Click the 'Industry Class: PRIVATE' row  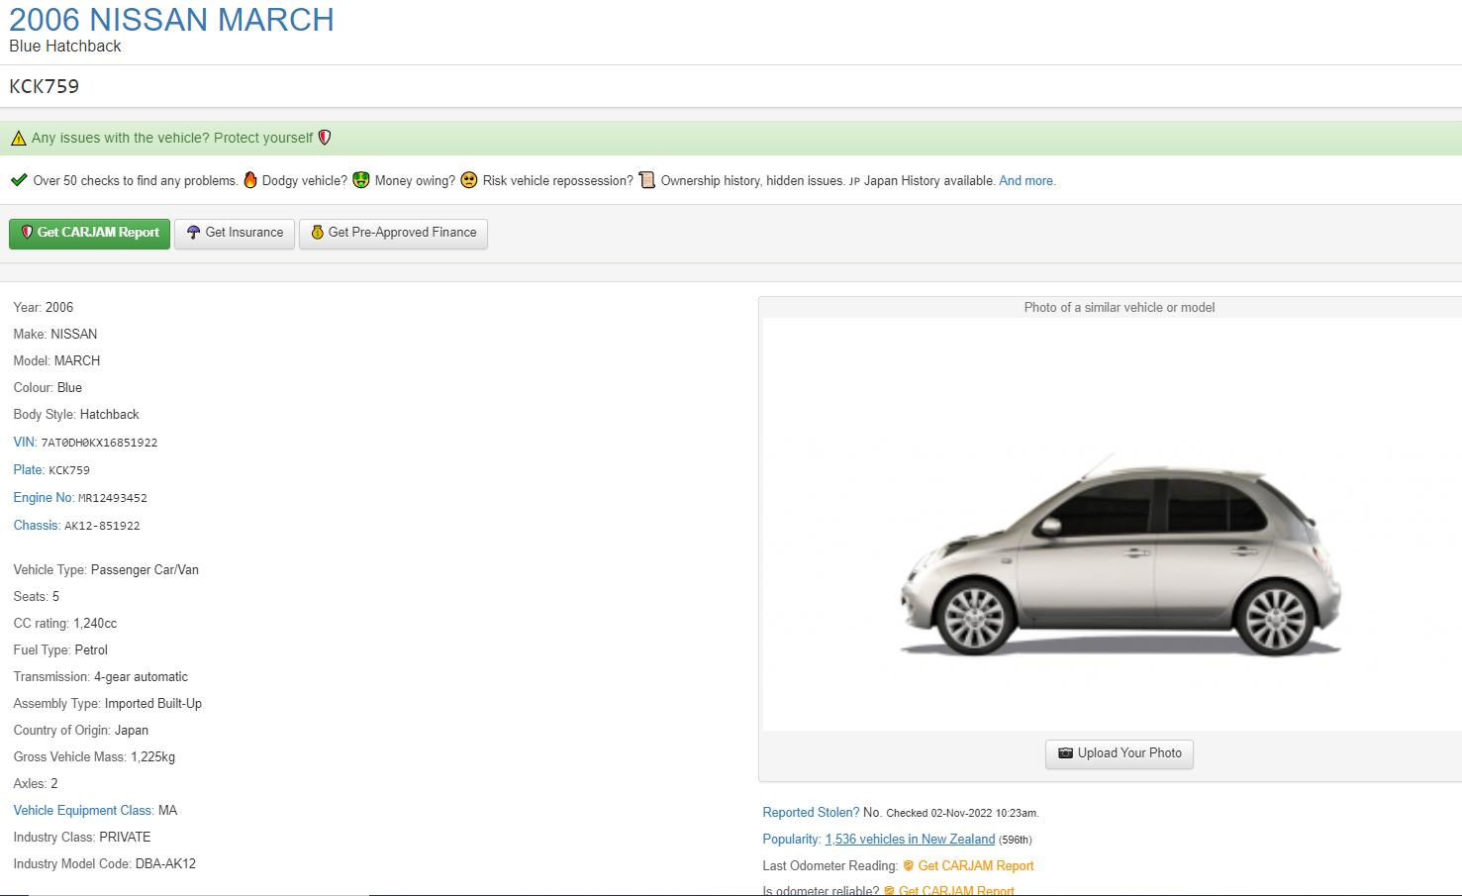(x=82, y=838)
